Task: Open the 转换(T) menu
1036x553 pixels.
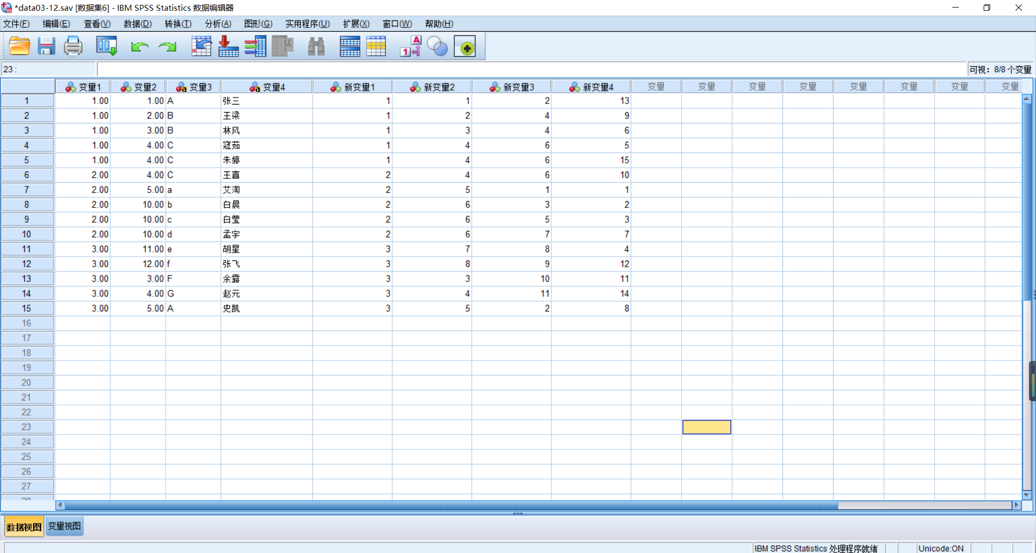Action: click(x=178, y=24)
